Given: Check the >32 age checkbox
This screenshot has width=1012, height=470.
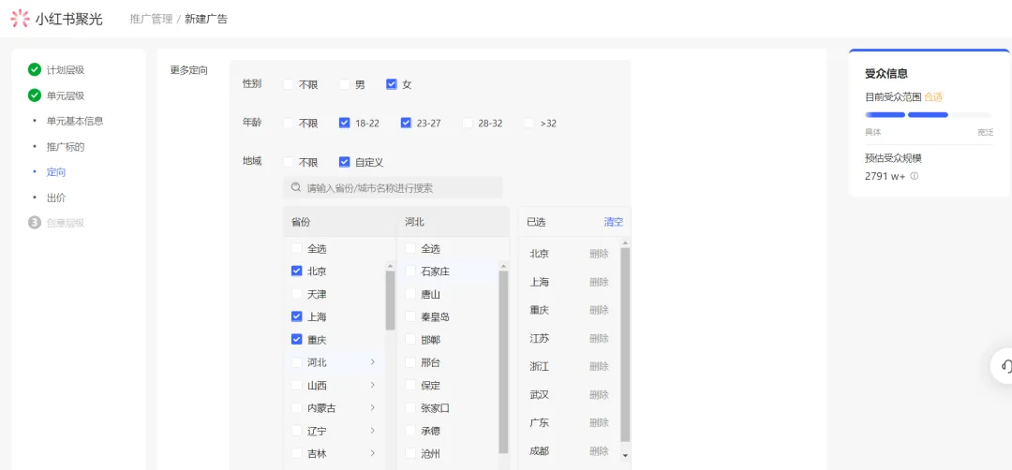Looking at the screenshot, I should point(529,123).
